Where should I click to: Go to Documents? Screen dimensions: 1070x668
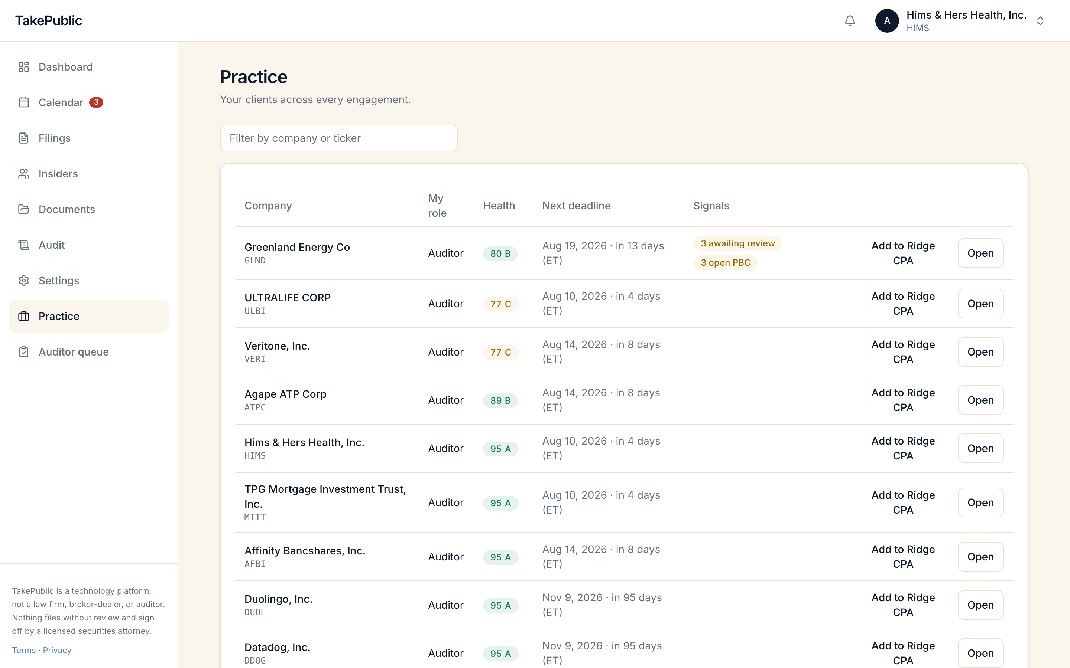click(x=89, y=209)
